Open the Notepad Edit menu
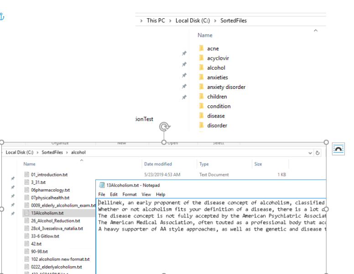 [114, 194]
